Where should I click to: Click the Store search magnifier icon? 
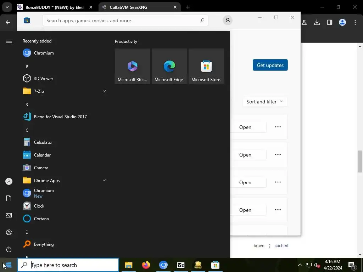tap(202, 21)
